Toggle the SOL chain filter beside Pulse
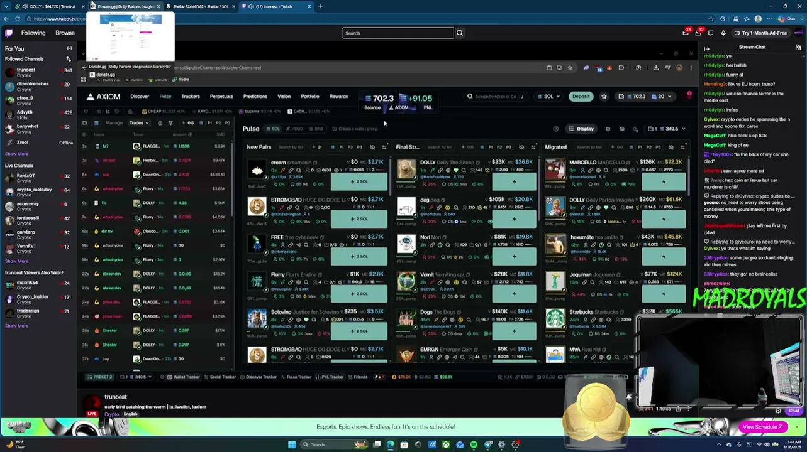Screen dimensions: 807x452 (274, 129)
